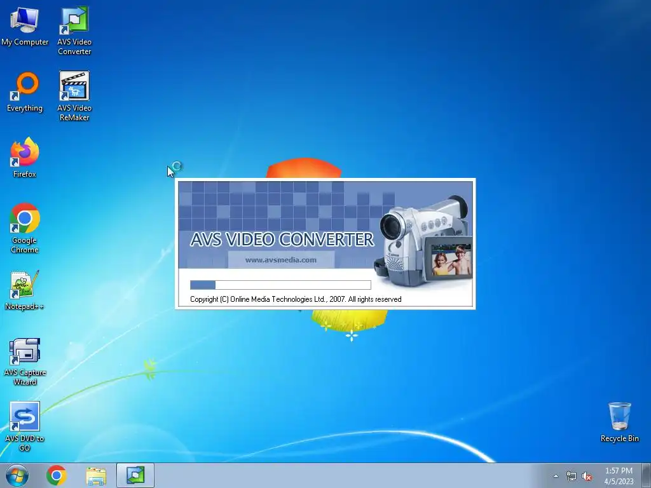This screenshot has width=651, height=488.
Task: Launch Chrome from the taskbar
Action: (x=57, y=475)
